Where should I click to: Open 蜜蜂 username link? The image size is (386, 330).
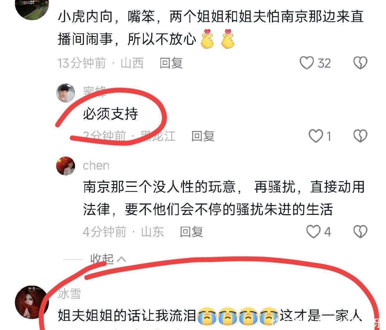pos(95,91)
